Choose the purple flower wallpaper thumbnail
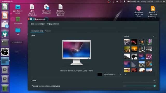Image resolution: width=166 pixels, height=93 pixels. coord(149,42)
